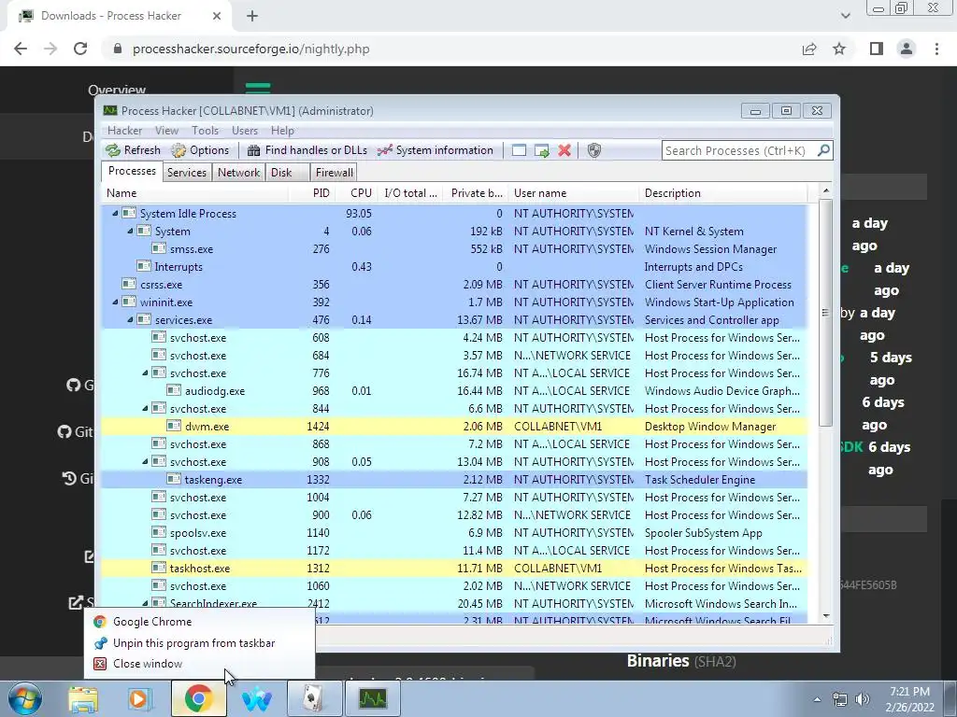Open the View menu
Screen dimensions: 957x717
click(x=166, y=131)
